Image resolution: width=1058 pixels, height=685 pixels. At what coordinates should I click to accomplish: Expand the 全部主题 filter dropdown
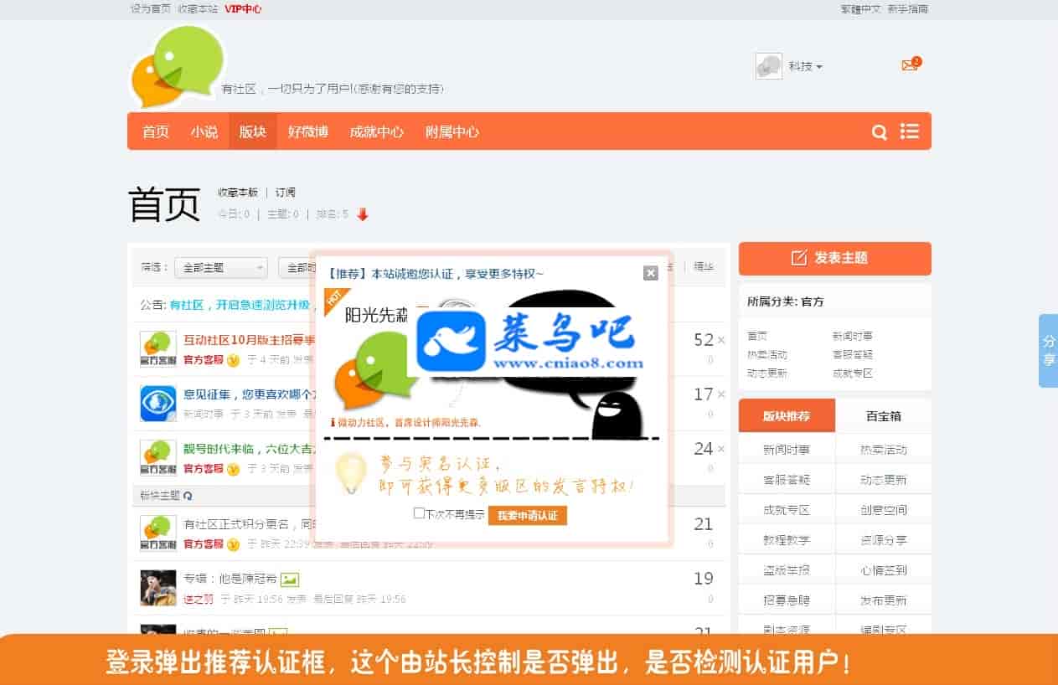pos(220,268)
